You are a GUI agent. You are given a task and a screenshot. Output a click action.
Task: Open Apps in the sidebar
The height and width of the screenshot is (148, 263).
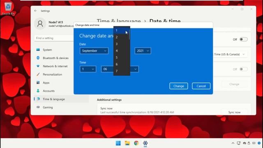pyautogui.click(x=46, y=83)
